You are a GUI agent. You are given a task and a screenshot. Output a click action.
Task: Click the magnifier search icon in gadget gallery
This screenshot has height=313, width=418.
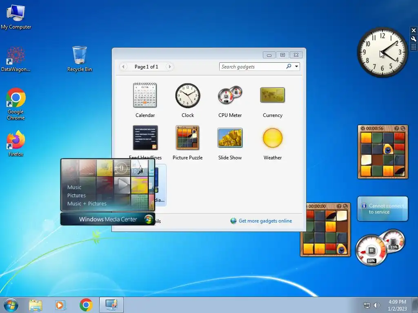point(289,66)
